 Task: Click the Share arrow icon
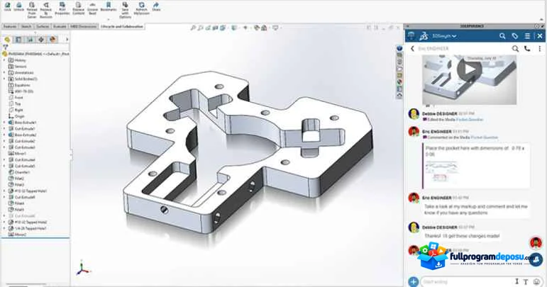(x=156, y=6)
